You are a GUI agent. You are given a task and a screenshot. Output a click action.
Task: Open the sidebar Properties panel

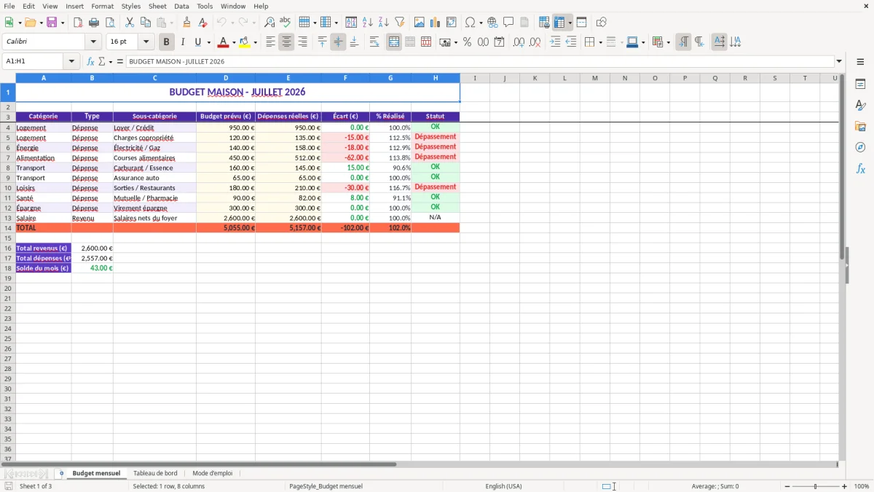[x=860, y=85]
